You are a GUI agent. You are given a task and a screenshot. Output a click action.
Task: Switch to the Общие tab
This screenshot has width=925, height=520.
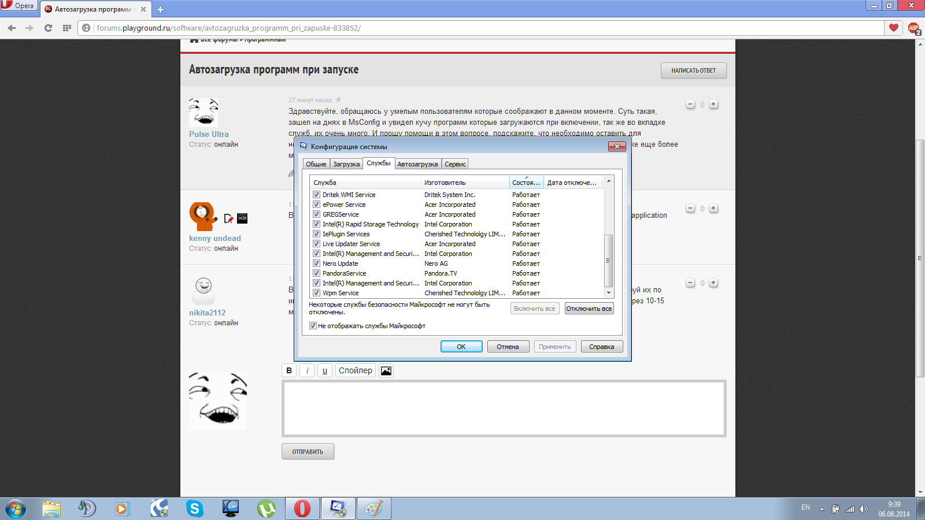click(316, 164)
